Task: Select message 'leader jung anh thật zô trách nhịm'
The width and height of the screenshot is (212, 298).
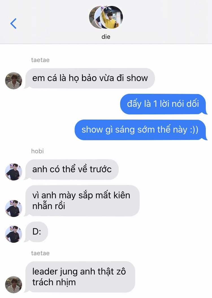Action: tap(80, 277)
